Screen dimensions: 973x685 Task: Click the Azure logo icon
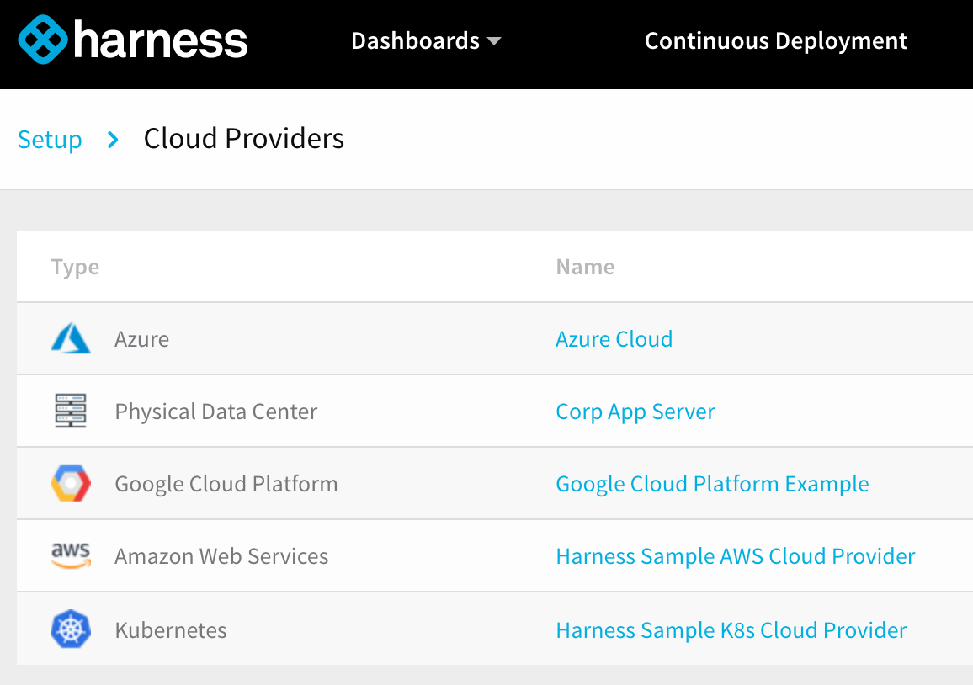coord(71,338)
